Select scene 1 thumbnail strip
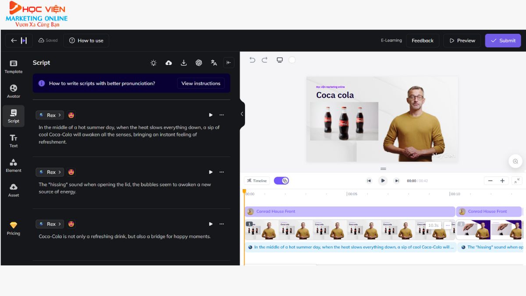Screen dimensions: 526x296 coord(350,230)
